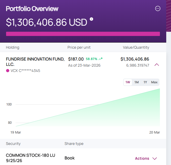Click the 80 y-axis chart label
The image size is (171, 165).
tap(10, 123)
